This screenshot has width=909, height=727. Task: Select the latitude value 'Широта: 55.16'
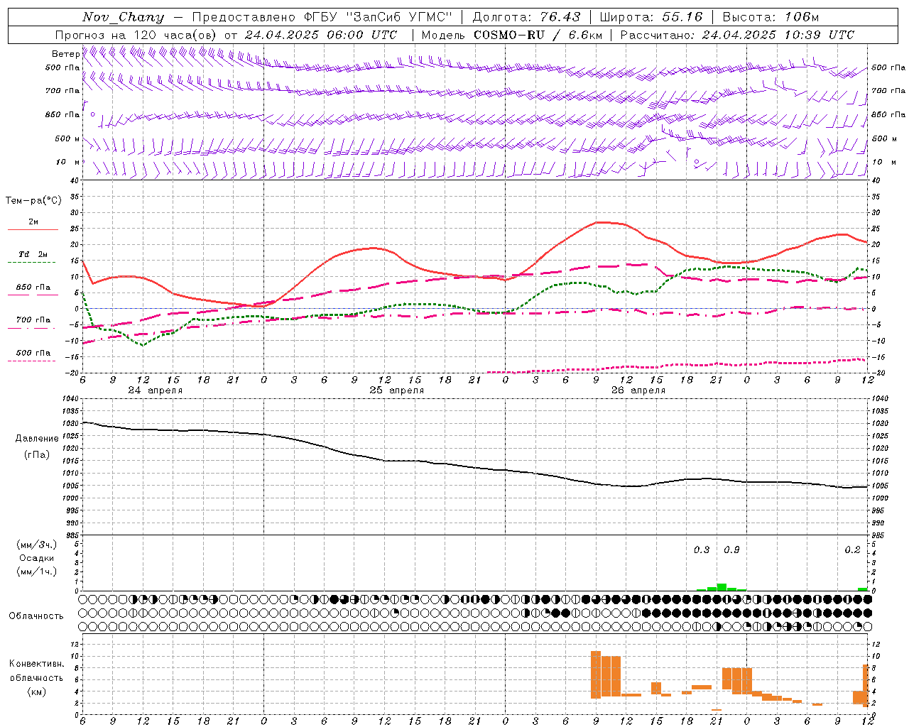(x=651, y=17)
